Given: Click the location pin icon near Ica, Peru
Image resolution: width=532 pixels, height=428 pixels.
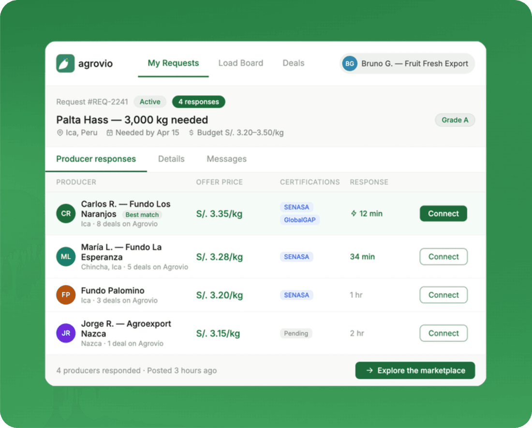Looking at the screenshot, I should coord(59,133).
